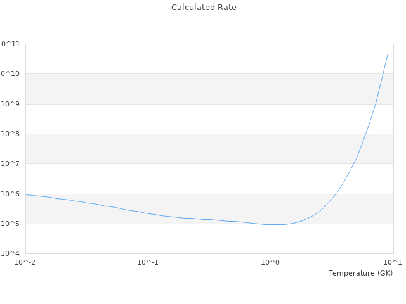The width and height of the screenshot is (406, 304).
Task: Click the 10^7 y-axis tick label
Action: pyautogui.click(x=12, y=163)
